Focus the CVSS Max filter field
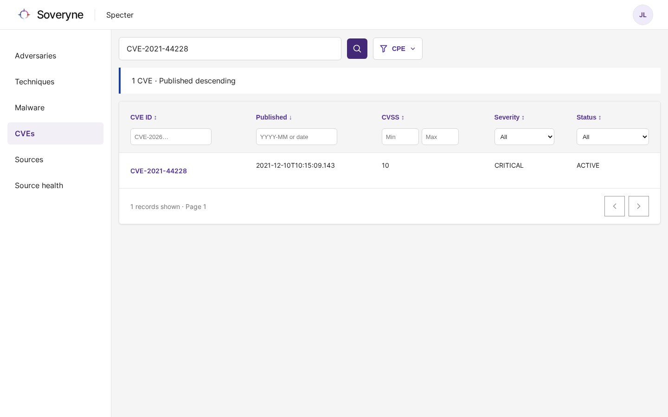 pyautogui.click(x=440, y=137)
